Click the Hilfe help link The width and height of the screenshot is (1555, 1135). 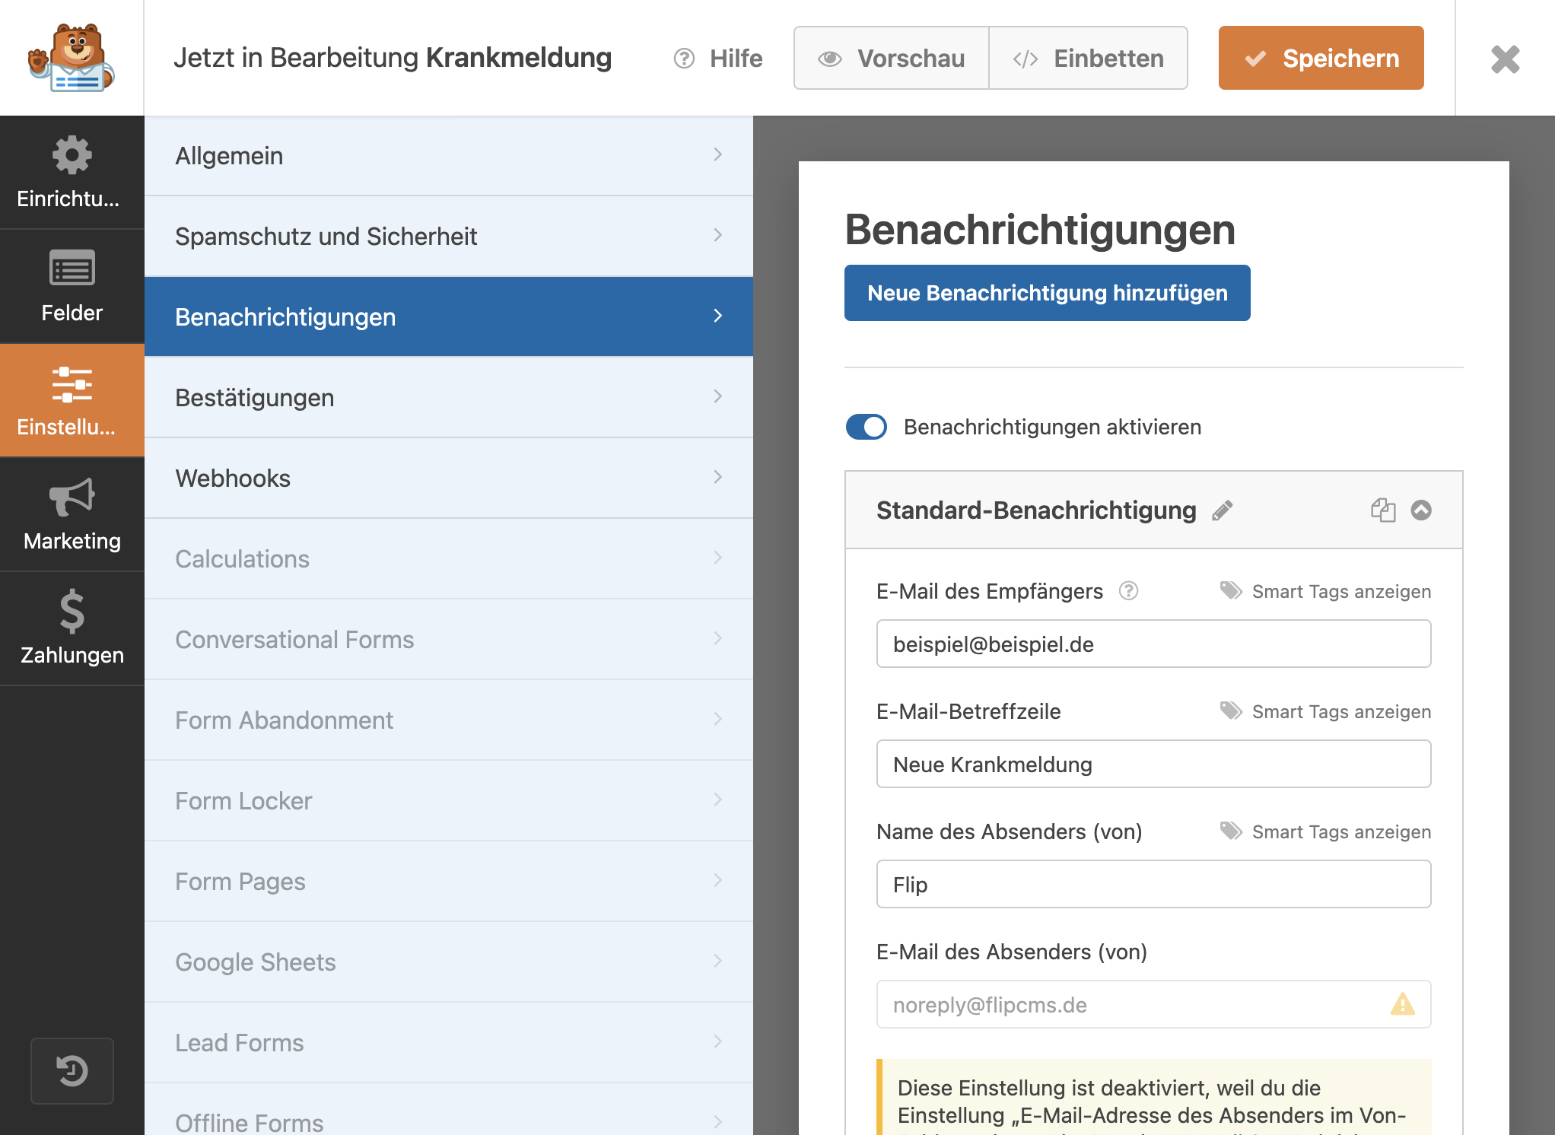tap(718, 59)
